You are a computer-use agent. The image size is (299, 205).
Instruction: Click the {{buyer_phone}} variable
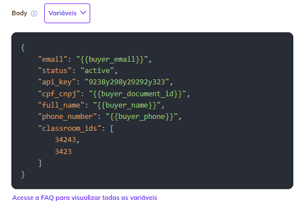[x=142, y=117]
